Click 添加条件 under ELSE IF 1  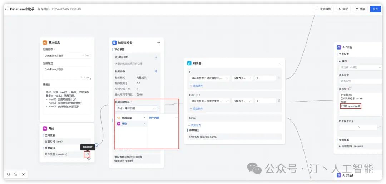click(x=196, y=109)
